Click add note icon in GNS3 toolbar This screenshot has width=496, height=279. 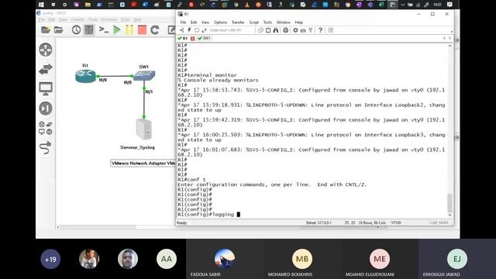click(171, 29)
